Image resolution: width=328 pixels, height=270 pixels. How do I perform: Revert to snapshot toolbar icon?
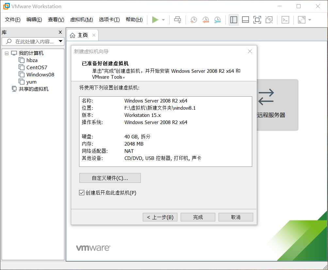coord(205,20)
